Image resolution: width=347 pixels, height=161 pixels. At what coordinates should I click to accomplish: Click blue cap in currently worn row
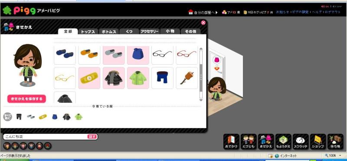(55, 117)
